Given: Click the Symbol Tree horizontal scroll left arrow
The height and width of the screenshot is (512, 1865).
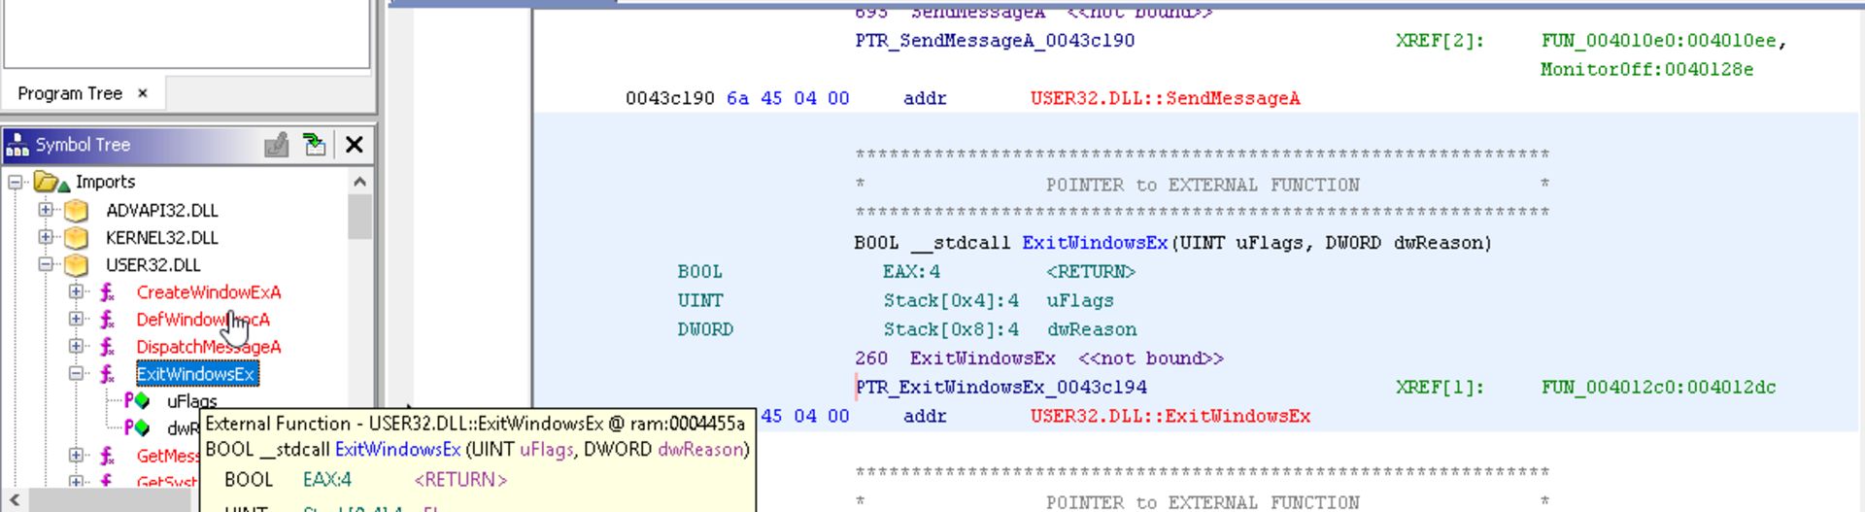Looking at the screenshot, I should (14, 500).
